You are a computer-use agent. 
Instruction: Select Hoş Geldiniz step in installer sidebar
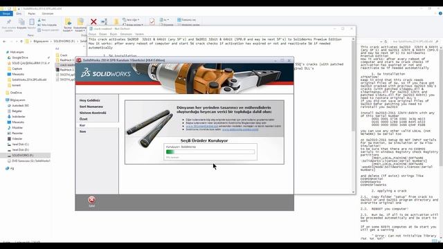pyautogui.click(x=90, y=100)
